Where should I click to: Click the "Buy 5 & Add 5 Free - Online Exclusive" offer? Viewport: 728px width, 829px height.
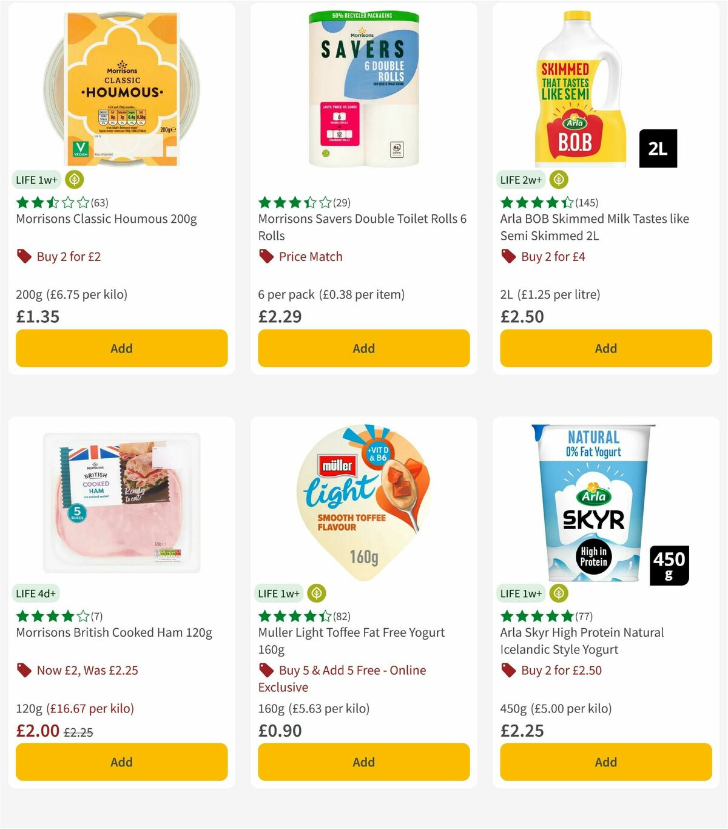coord(351,678)
